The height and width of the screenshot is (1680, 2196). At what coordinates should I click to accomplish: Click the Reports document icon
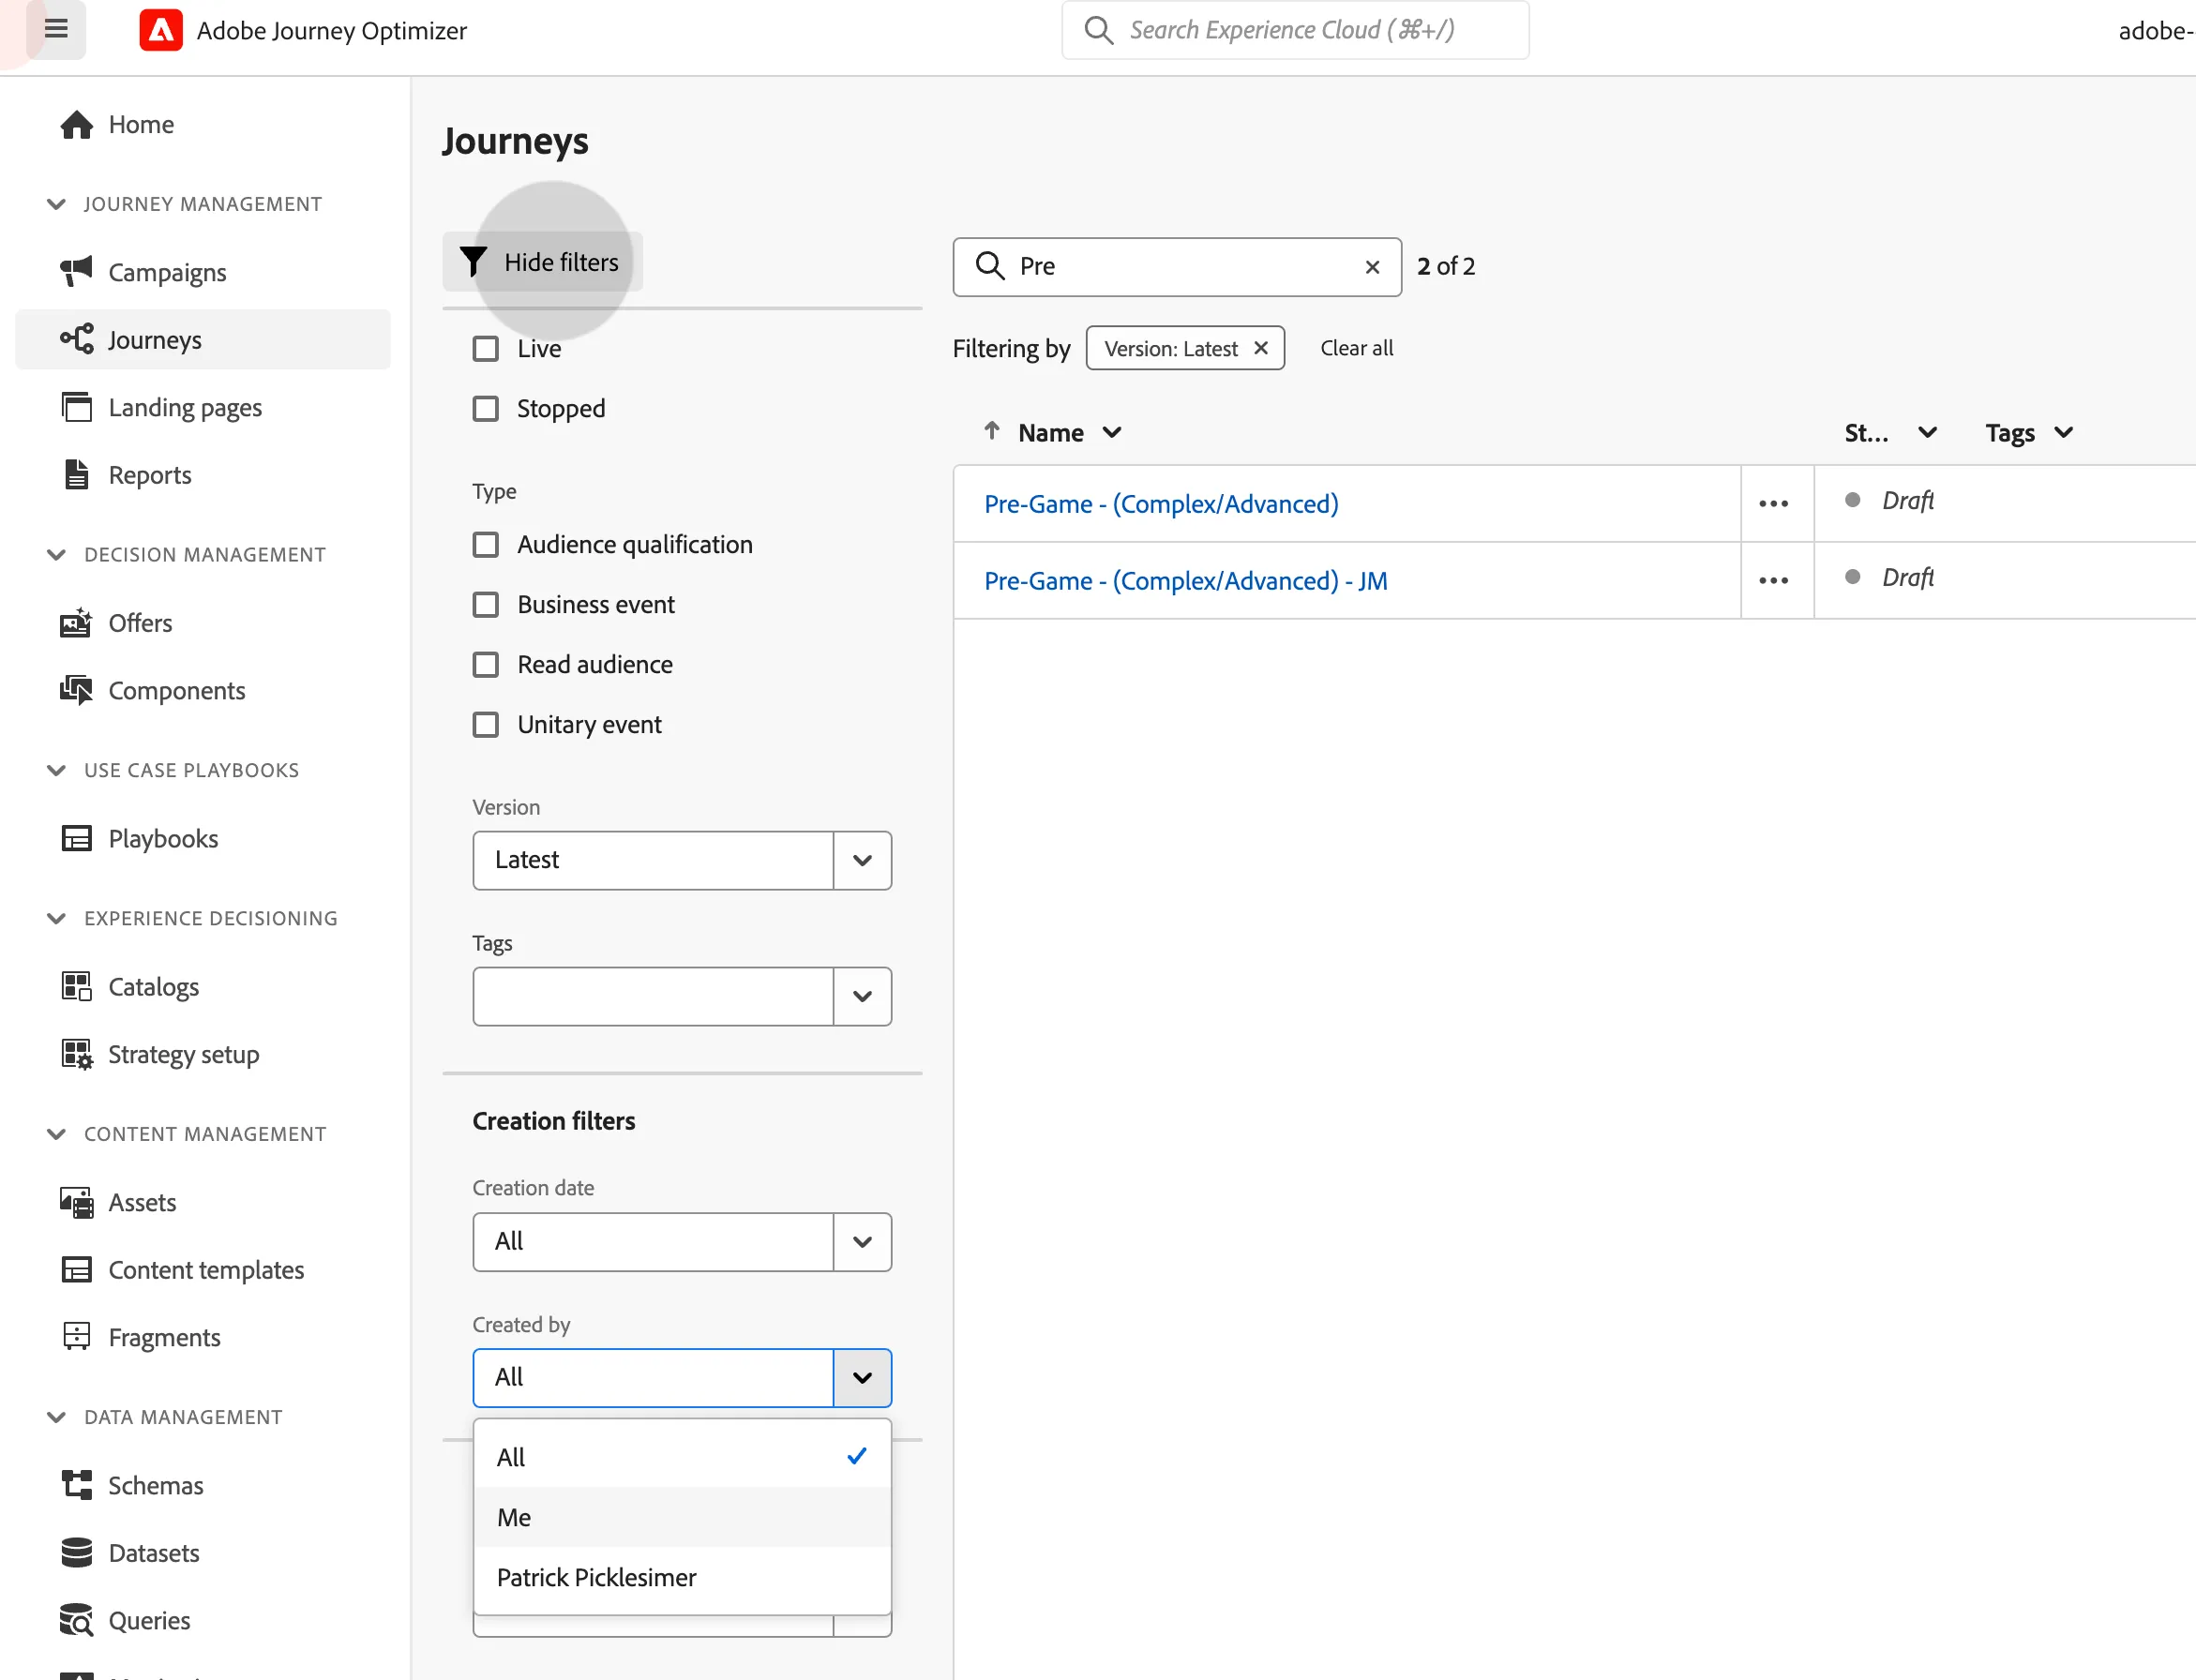pos(77,475)
